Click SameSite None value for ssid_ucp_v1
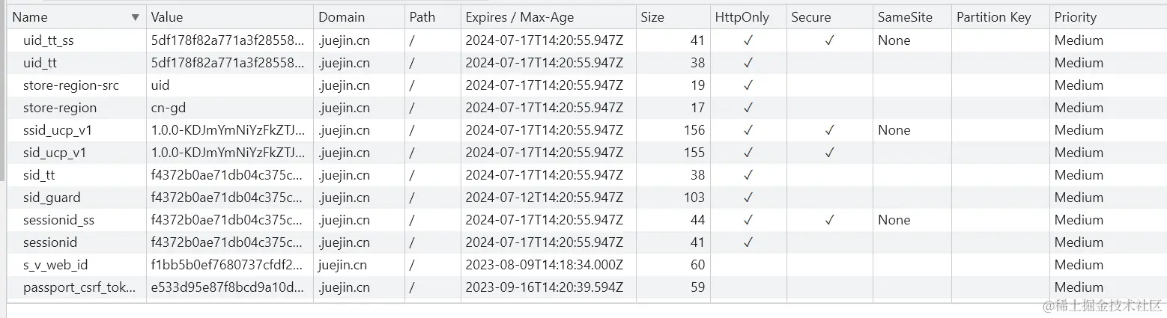 click(894, 130)
